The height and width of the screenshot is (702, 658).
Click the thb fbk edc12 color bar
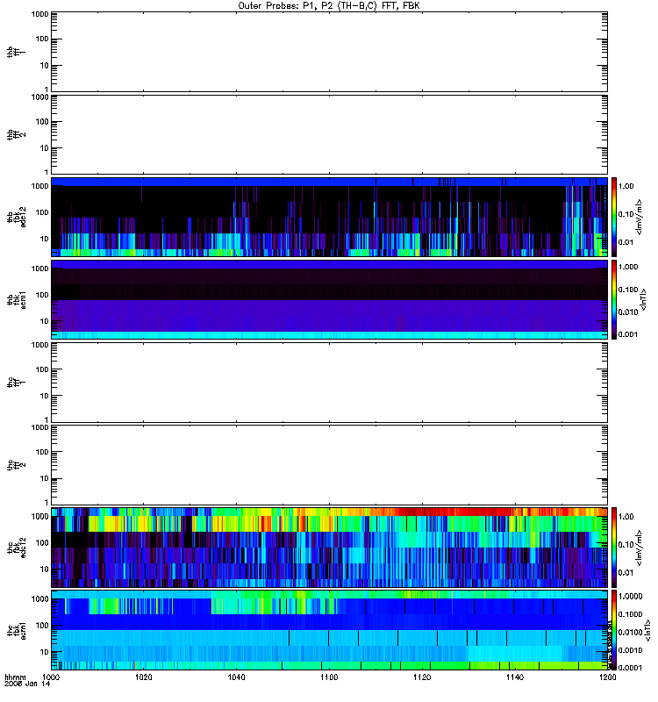[x=614, y=217]
